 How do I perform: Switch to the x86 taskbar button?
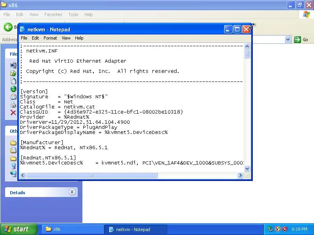pyautogui.click(x=72, y=229)
